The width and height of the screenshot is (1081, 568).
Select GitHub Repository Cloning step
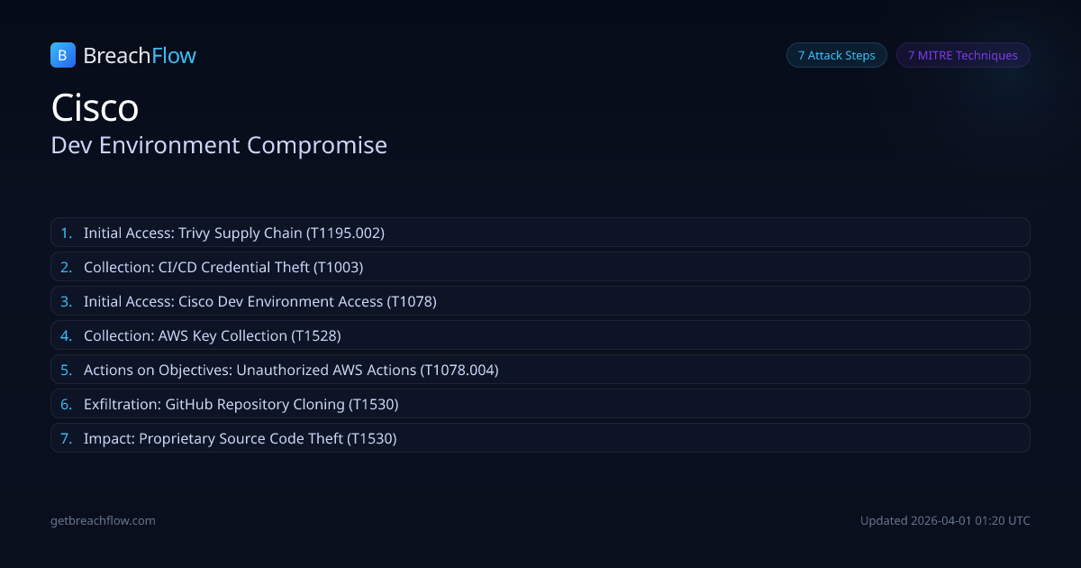tap(241, 404)
